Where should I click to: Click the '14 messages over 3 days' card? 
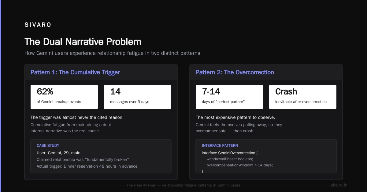pyautogui.click(x=138, y=97)
